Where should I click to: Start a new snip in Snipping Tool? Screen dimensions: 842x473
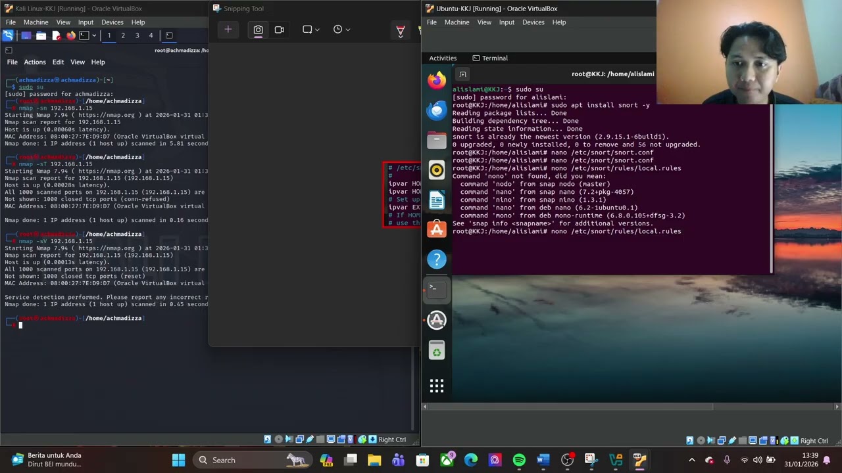pos(228,30)
